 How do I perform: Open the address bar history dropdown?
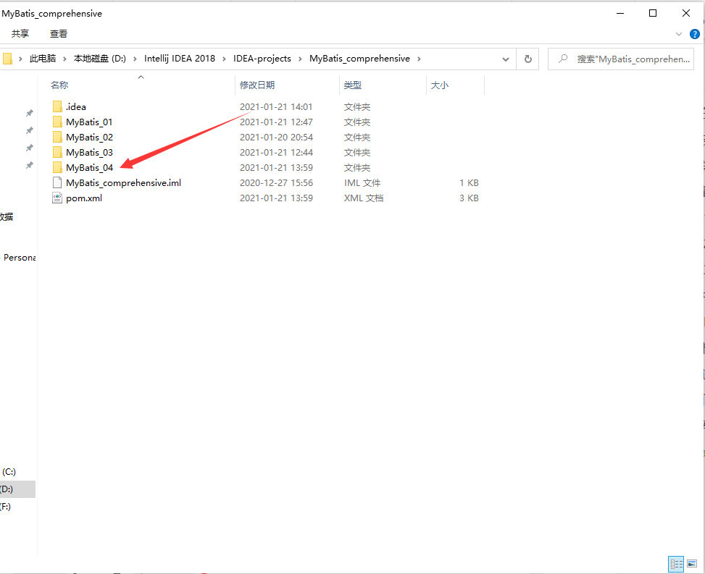point(505,59)
